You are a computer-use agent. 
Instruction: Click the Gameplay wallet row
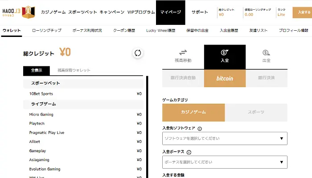click(x=83, y=151)
